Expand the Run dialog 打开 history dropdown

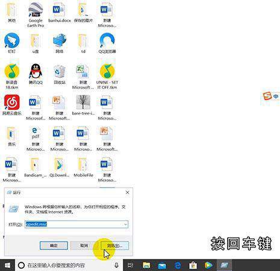[x=126, y=224]
